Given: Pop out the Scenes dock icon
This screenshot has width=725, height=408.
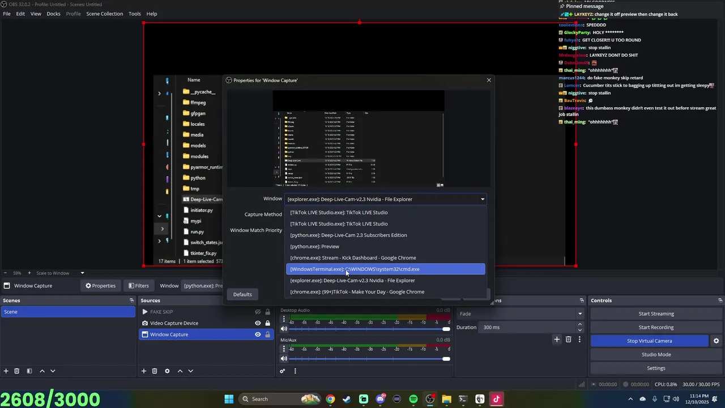Looking at the screenshot, I should (x=131, y=300).
